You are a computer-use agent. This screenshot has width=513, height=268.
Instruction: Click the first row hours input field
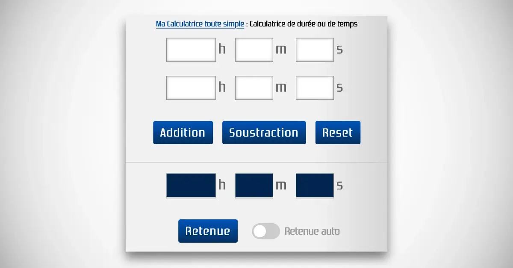pyautogui.click(x=191, y=50)
